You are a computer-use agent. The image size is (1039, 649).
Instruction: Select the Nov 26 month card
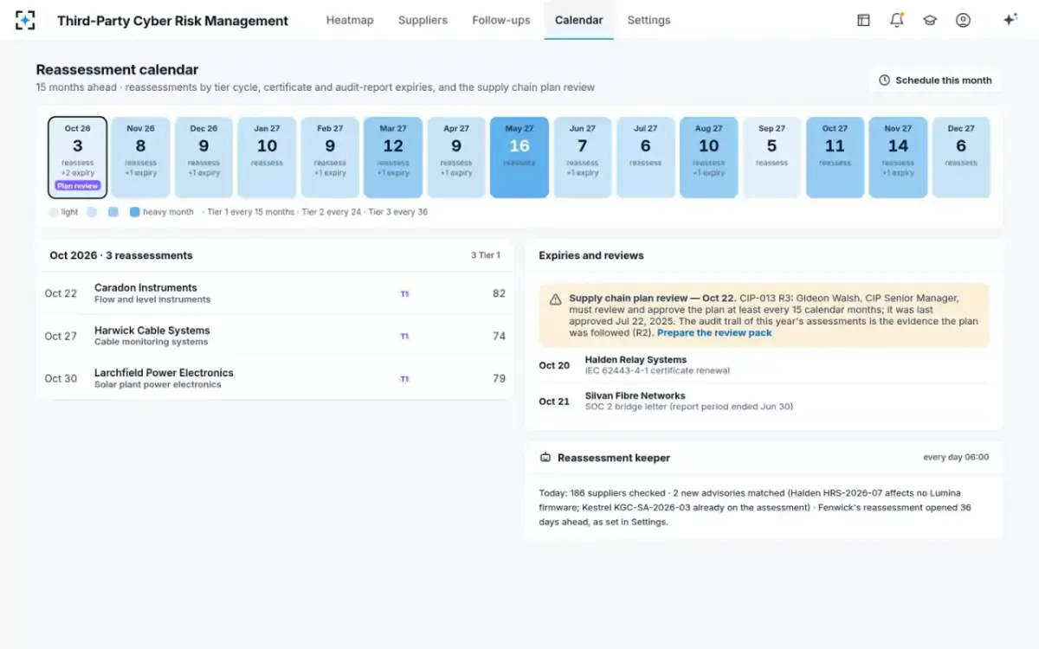[140, 157]
